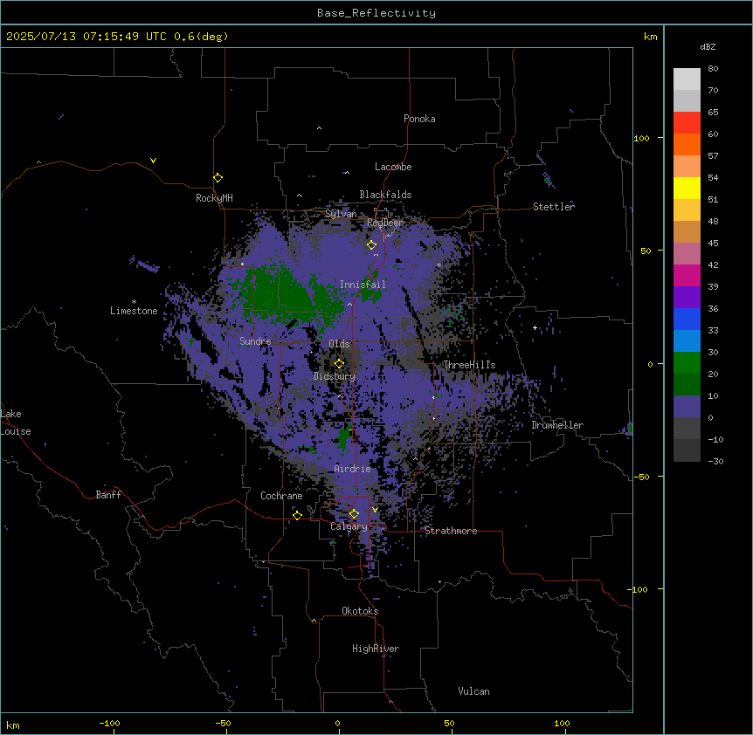Image resolution: width=753 pixels, height=735 pixels.
Task: Click the purple 10 dBZ legend swatch
Action: 687,407
